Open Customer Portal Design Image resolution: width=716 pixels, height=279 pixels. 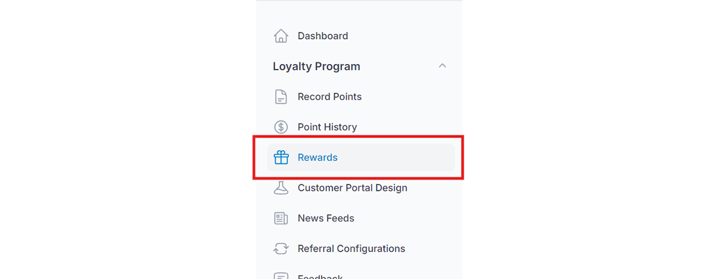click(x=352, y=188)
